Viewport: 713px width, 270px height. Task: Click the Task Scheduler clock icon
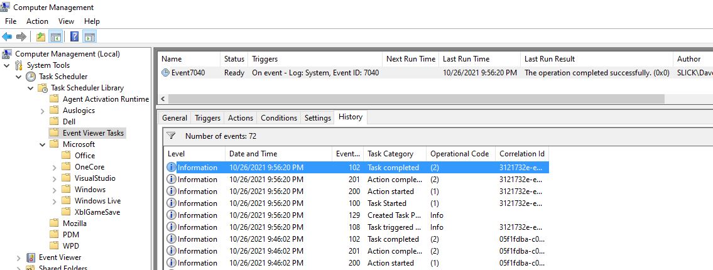point(31,77)
